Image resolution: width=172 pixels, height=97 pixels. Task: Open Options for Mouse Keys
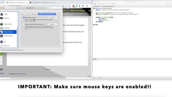[x=53, y=18]
